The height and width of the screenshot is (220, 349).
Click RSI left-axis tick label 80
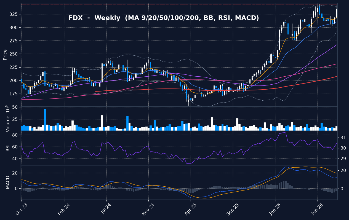pos(15,135)
